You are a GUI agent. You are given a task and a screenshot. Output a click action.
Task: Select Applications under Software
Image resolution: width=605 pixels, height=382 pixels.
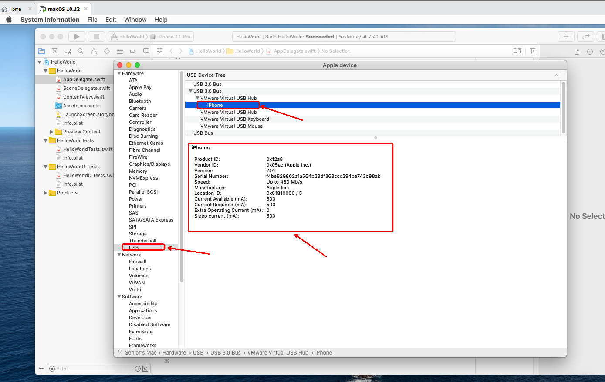point(143,310)
